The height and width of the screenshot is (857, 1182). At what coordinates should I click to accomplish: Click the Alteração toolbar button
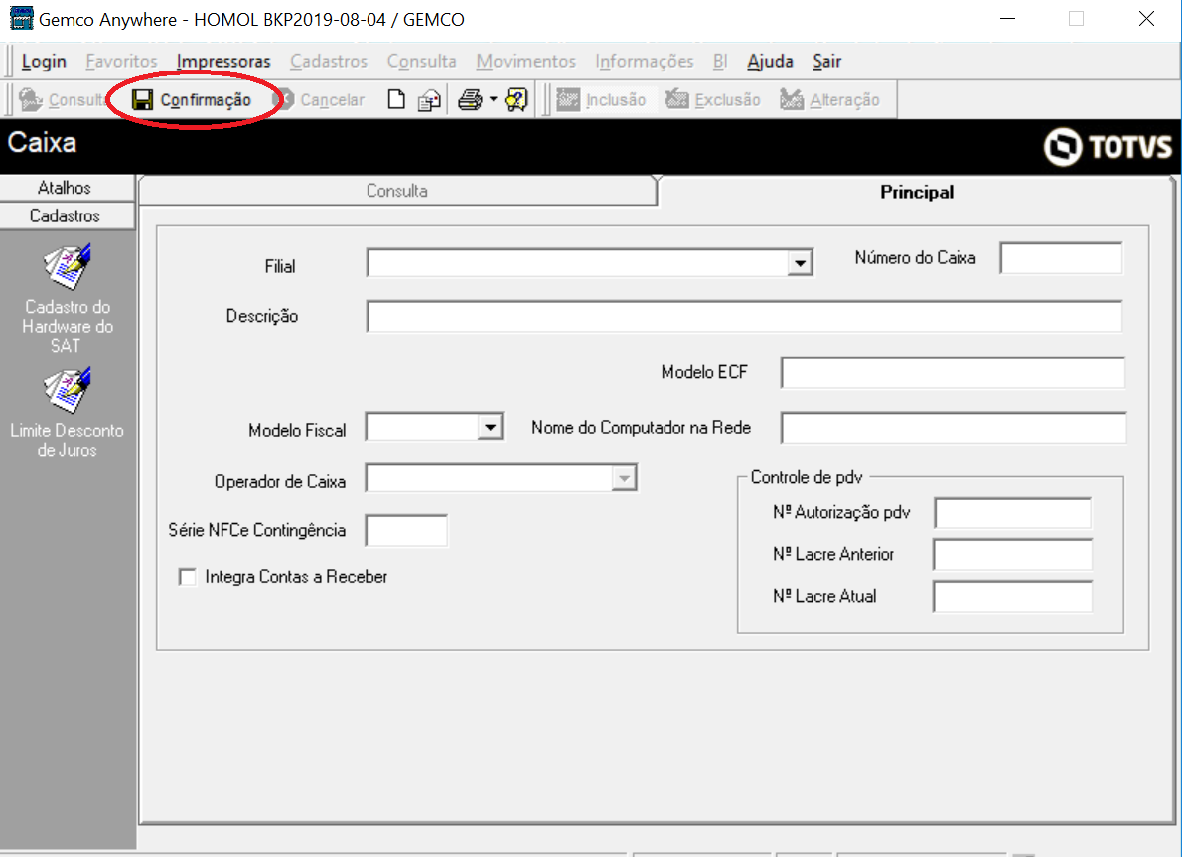(829, 99)
